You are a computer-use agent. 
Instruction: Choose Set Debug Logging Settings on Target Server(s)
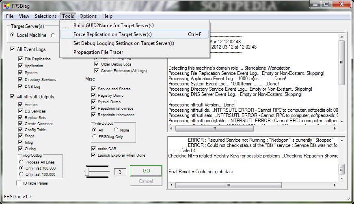pyautogui.click(x=134, y=43)
